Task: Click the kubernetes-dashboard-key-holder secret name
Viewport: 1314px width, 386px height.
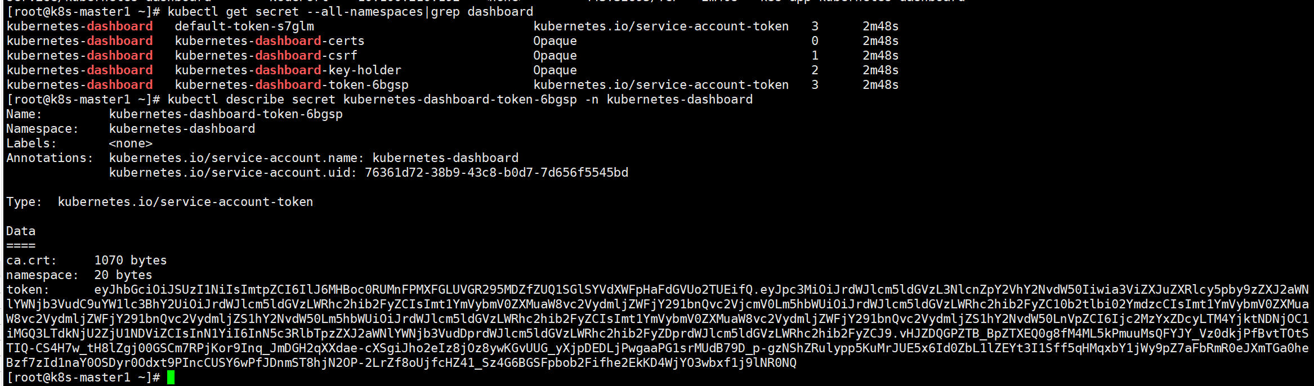Action: point(288,70)
